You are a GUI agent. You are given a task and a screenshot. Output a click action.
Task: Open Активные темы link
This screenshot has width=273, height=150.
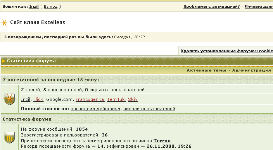click(206, 70)
